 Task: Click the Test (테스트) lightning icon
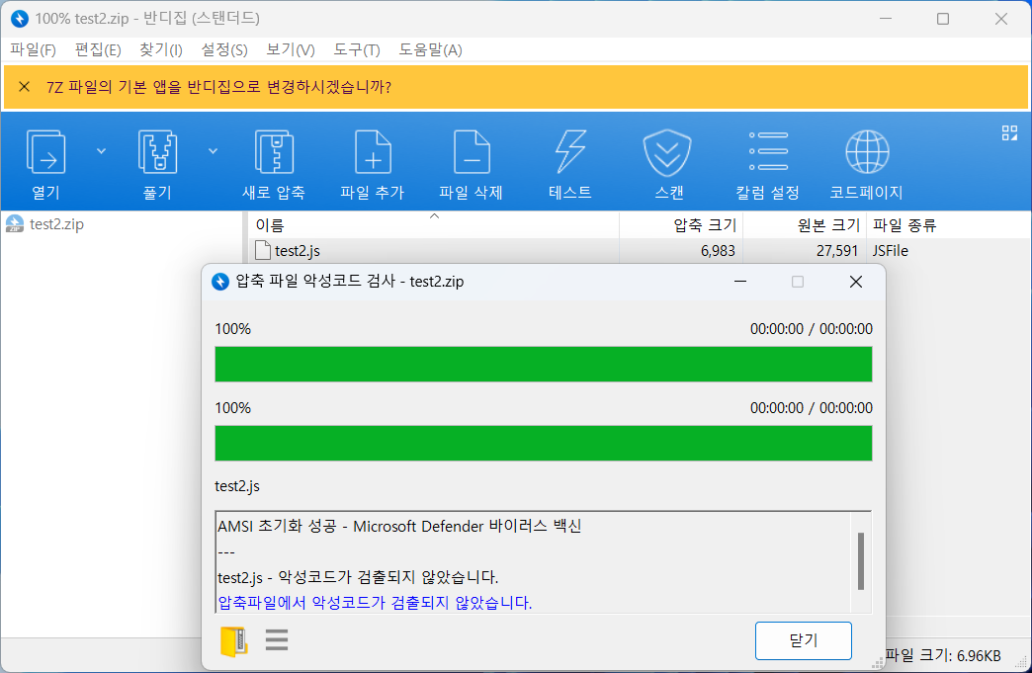[570, 153]
